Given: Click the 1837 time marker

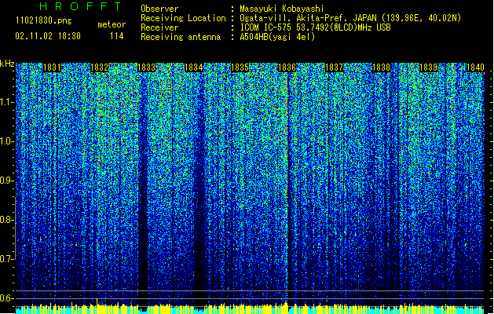Looking at the screenshot, I should point(334,68).
